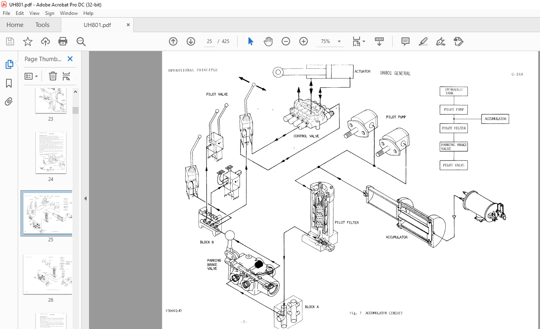Viewport: 540px width, 329px height.
Task: Click the Print file icon
Action: coord(63,41)
